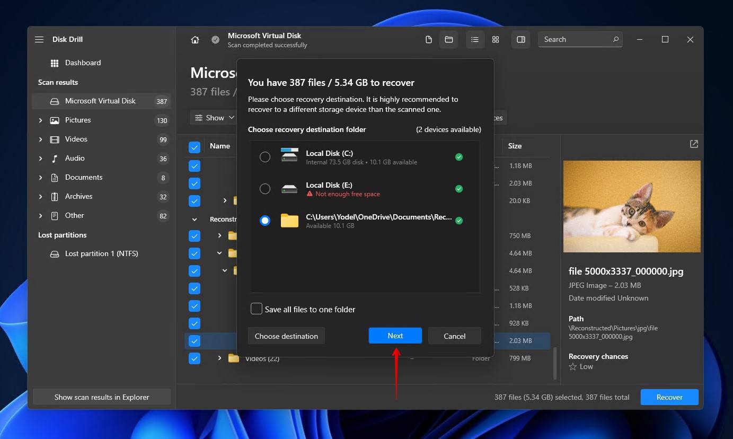The height and width of the screenshot is (439, 733).
Task: Click the Other category icon
Action: (x=55, y=216)
